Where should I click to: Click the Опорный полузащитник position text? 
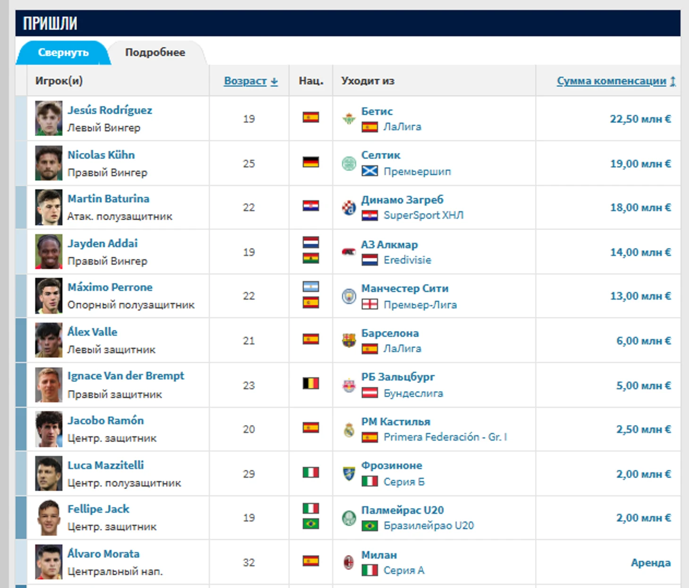click(131, 305)
